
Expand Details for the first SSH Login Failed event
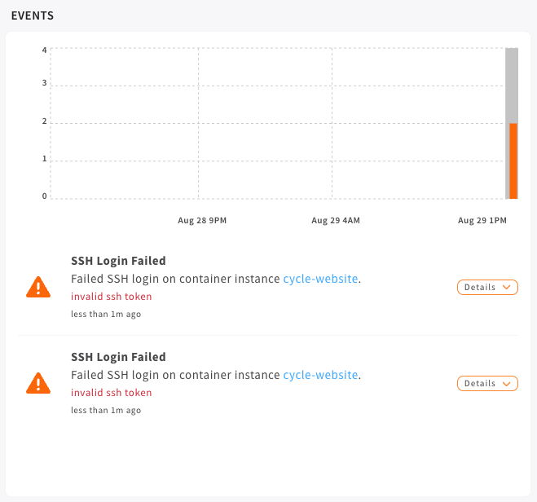click(487, 287)
